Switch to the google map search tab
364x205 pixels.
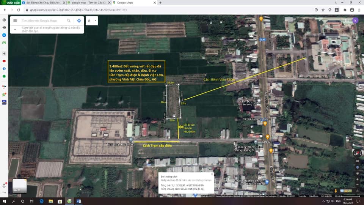tap(89, 3)
